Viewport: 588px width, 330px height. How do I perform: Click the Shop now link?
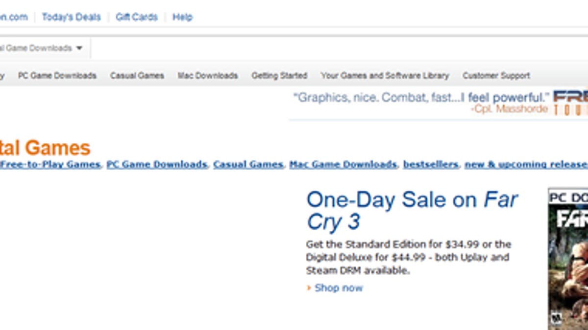tap(339, 288)
